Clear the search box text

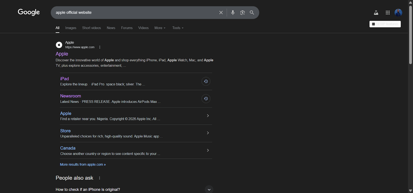221,13
